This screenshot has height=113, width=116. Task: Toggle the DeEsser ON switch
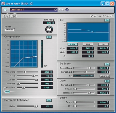click(107, 64)
